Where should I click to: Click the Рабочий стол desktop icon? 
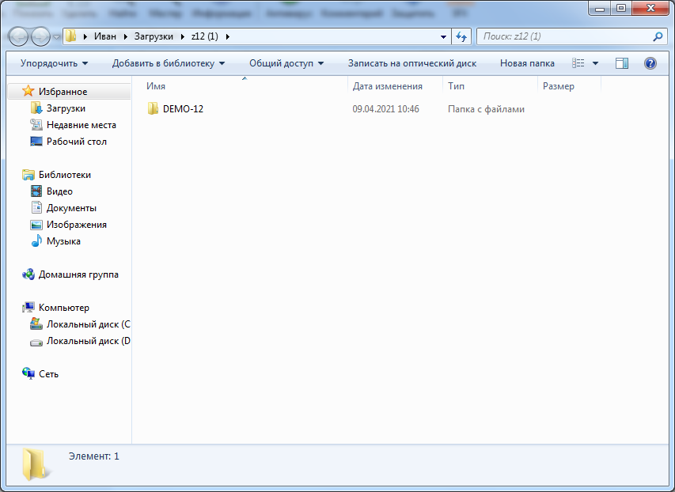pos(36,141)
